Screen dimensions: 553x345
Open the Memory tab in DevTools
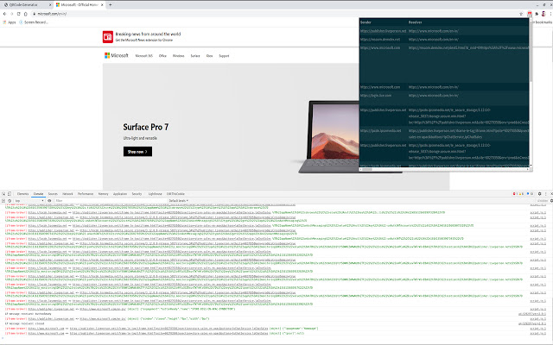pos(103,194)
